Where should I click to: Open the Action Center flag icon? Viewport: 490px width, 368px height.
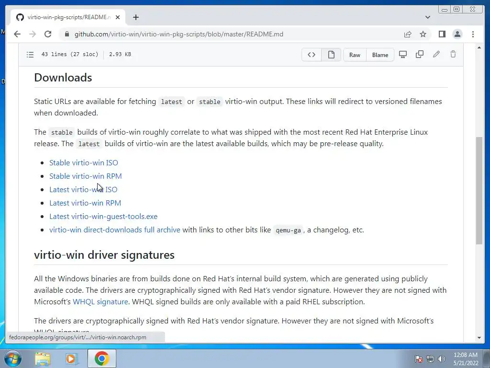[419, 359]
